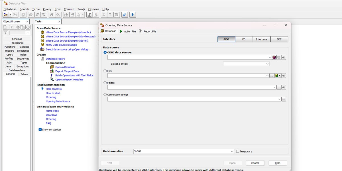
Task: Click the plug connect icon beside ODBC field
Action: [284, 57]
